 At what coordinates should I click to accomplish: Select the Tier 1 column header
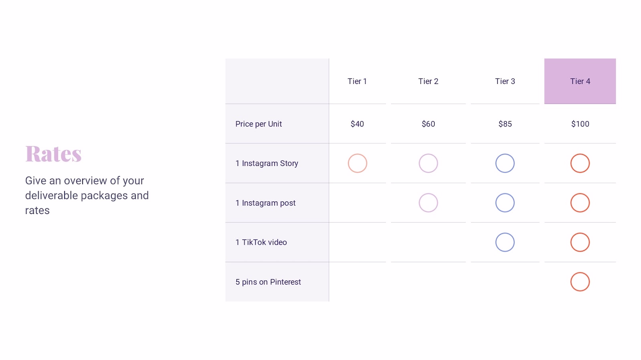pyautogui.click(x=357, y=81)
